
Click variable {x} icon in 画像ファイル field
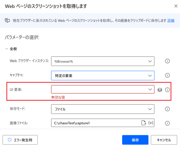[x=151, y=123]
